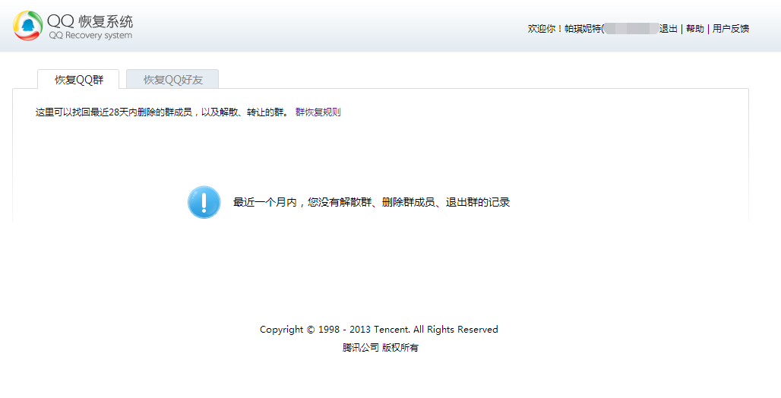Viewport: 781px width, 398px height.
Task: Click the 腾讯公司 版权所有 footer text
Action: pyautogui.click(x=380, y=348)
